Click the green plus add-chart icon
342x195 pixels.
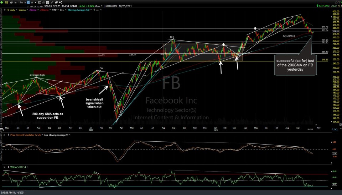pos(2,2)
